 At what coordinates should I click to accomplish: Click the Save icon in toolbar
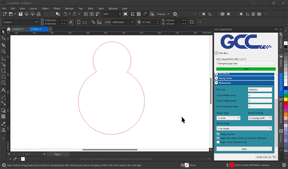tap(21, 14)
